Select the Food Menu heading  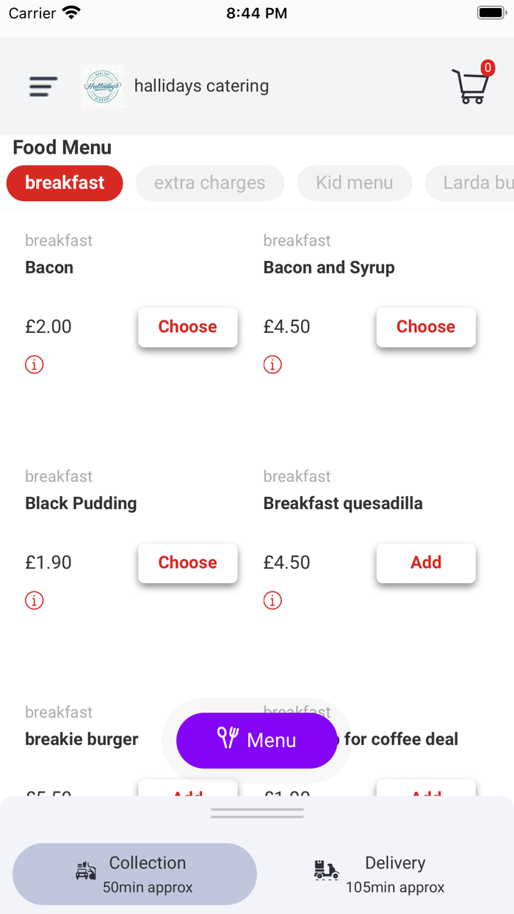[62, 148]
